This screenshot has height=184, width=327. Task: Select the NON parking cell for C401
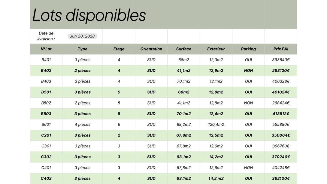248,168
